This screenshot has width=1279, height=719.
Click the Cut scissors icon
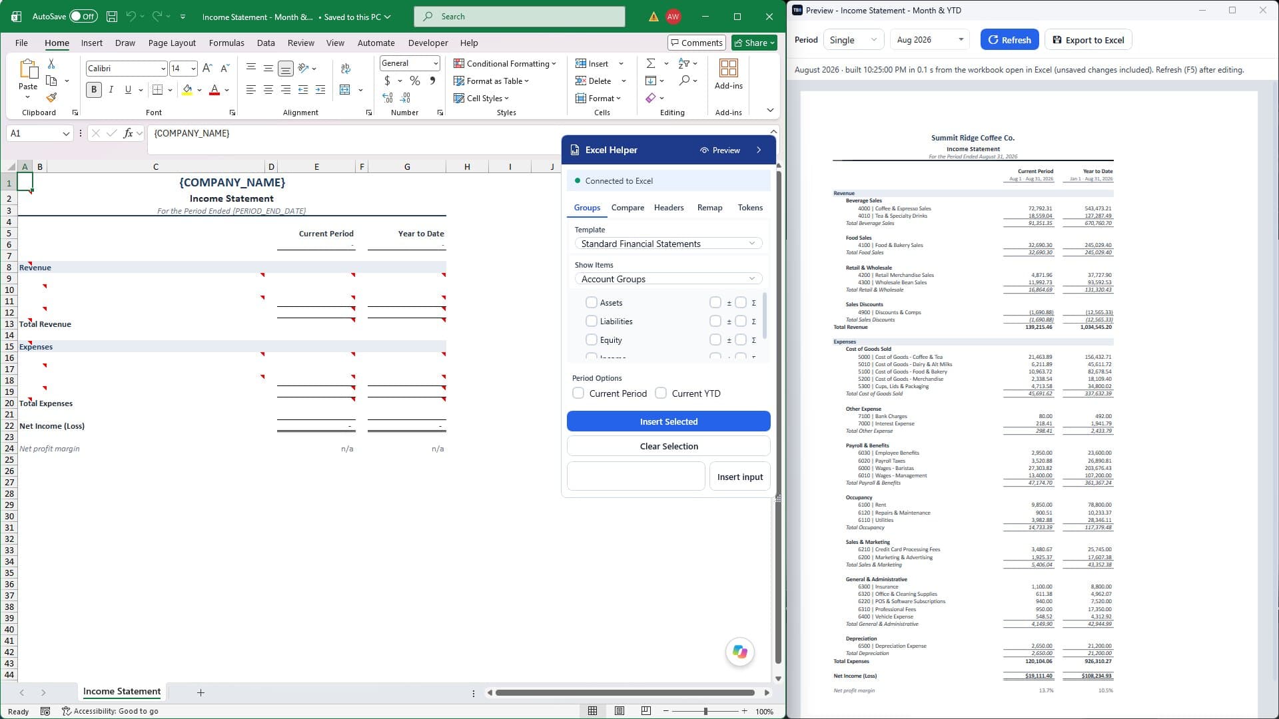51,64
